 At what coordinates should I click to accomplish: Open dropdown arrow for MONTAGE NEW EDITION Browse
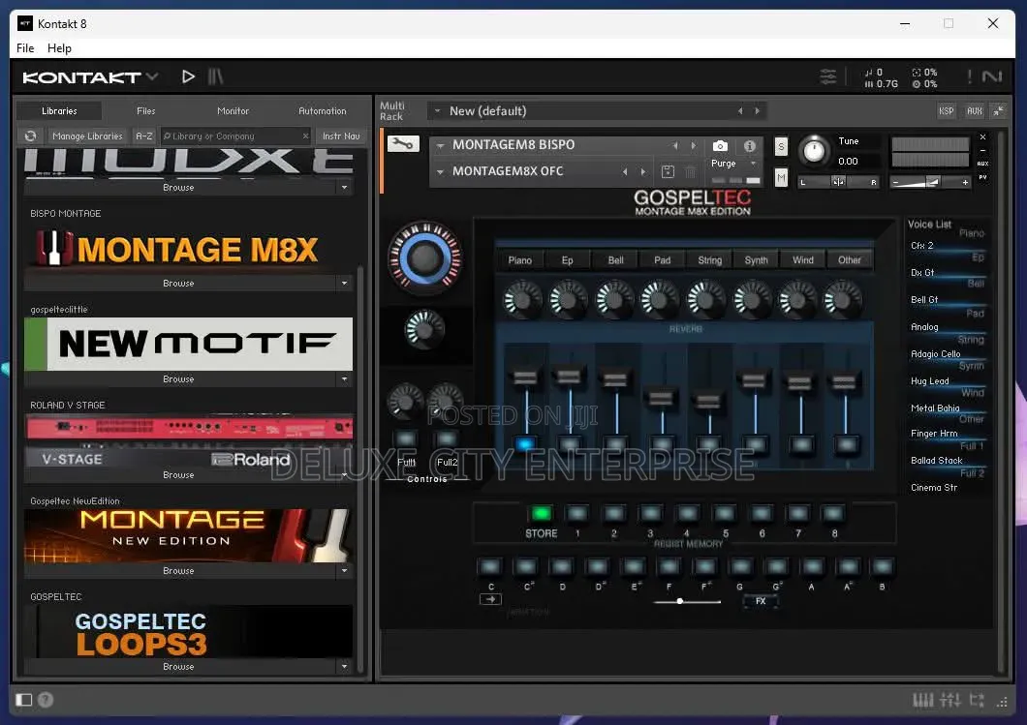[x=344, y=571]
